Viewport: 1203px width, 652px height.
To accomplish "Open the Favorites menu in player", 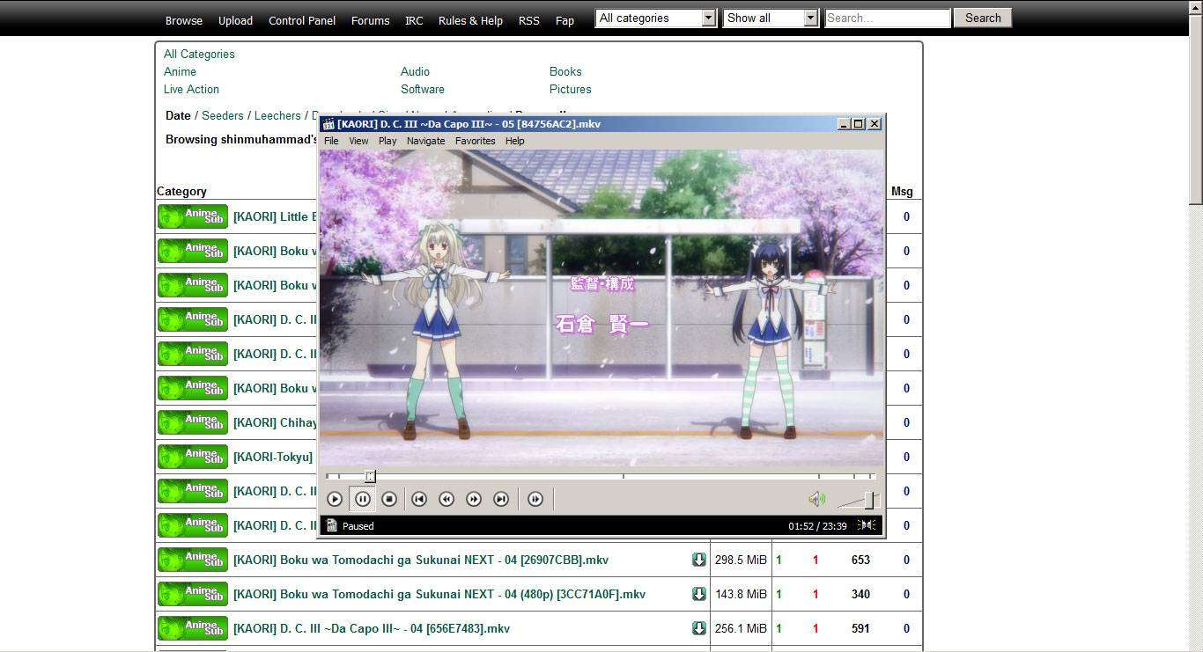I will pyautogui.click(x=475, y=141).
